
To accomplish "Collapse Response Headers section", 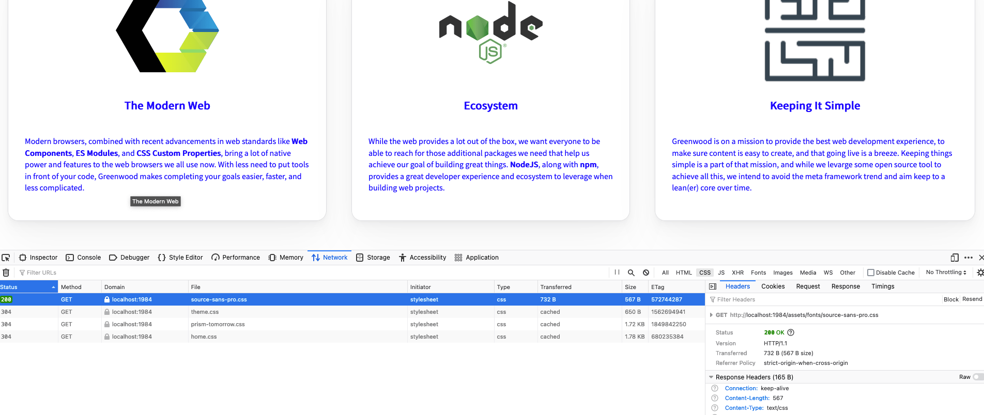I will (711, 377).
